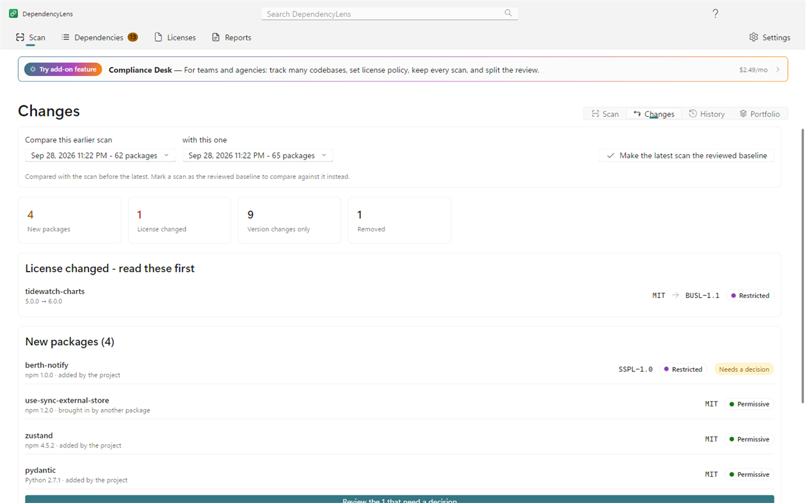Viewport: 806px width, 503px height.
Task: Open the Licenses navigation tab
Action: (175, 38)
